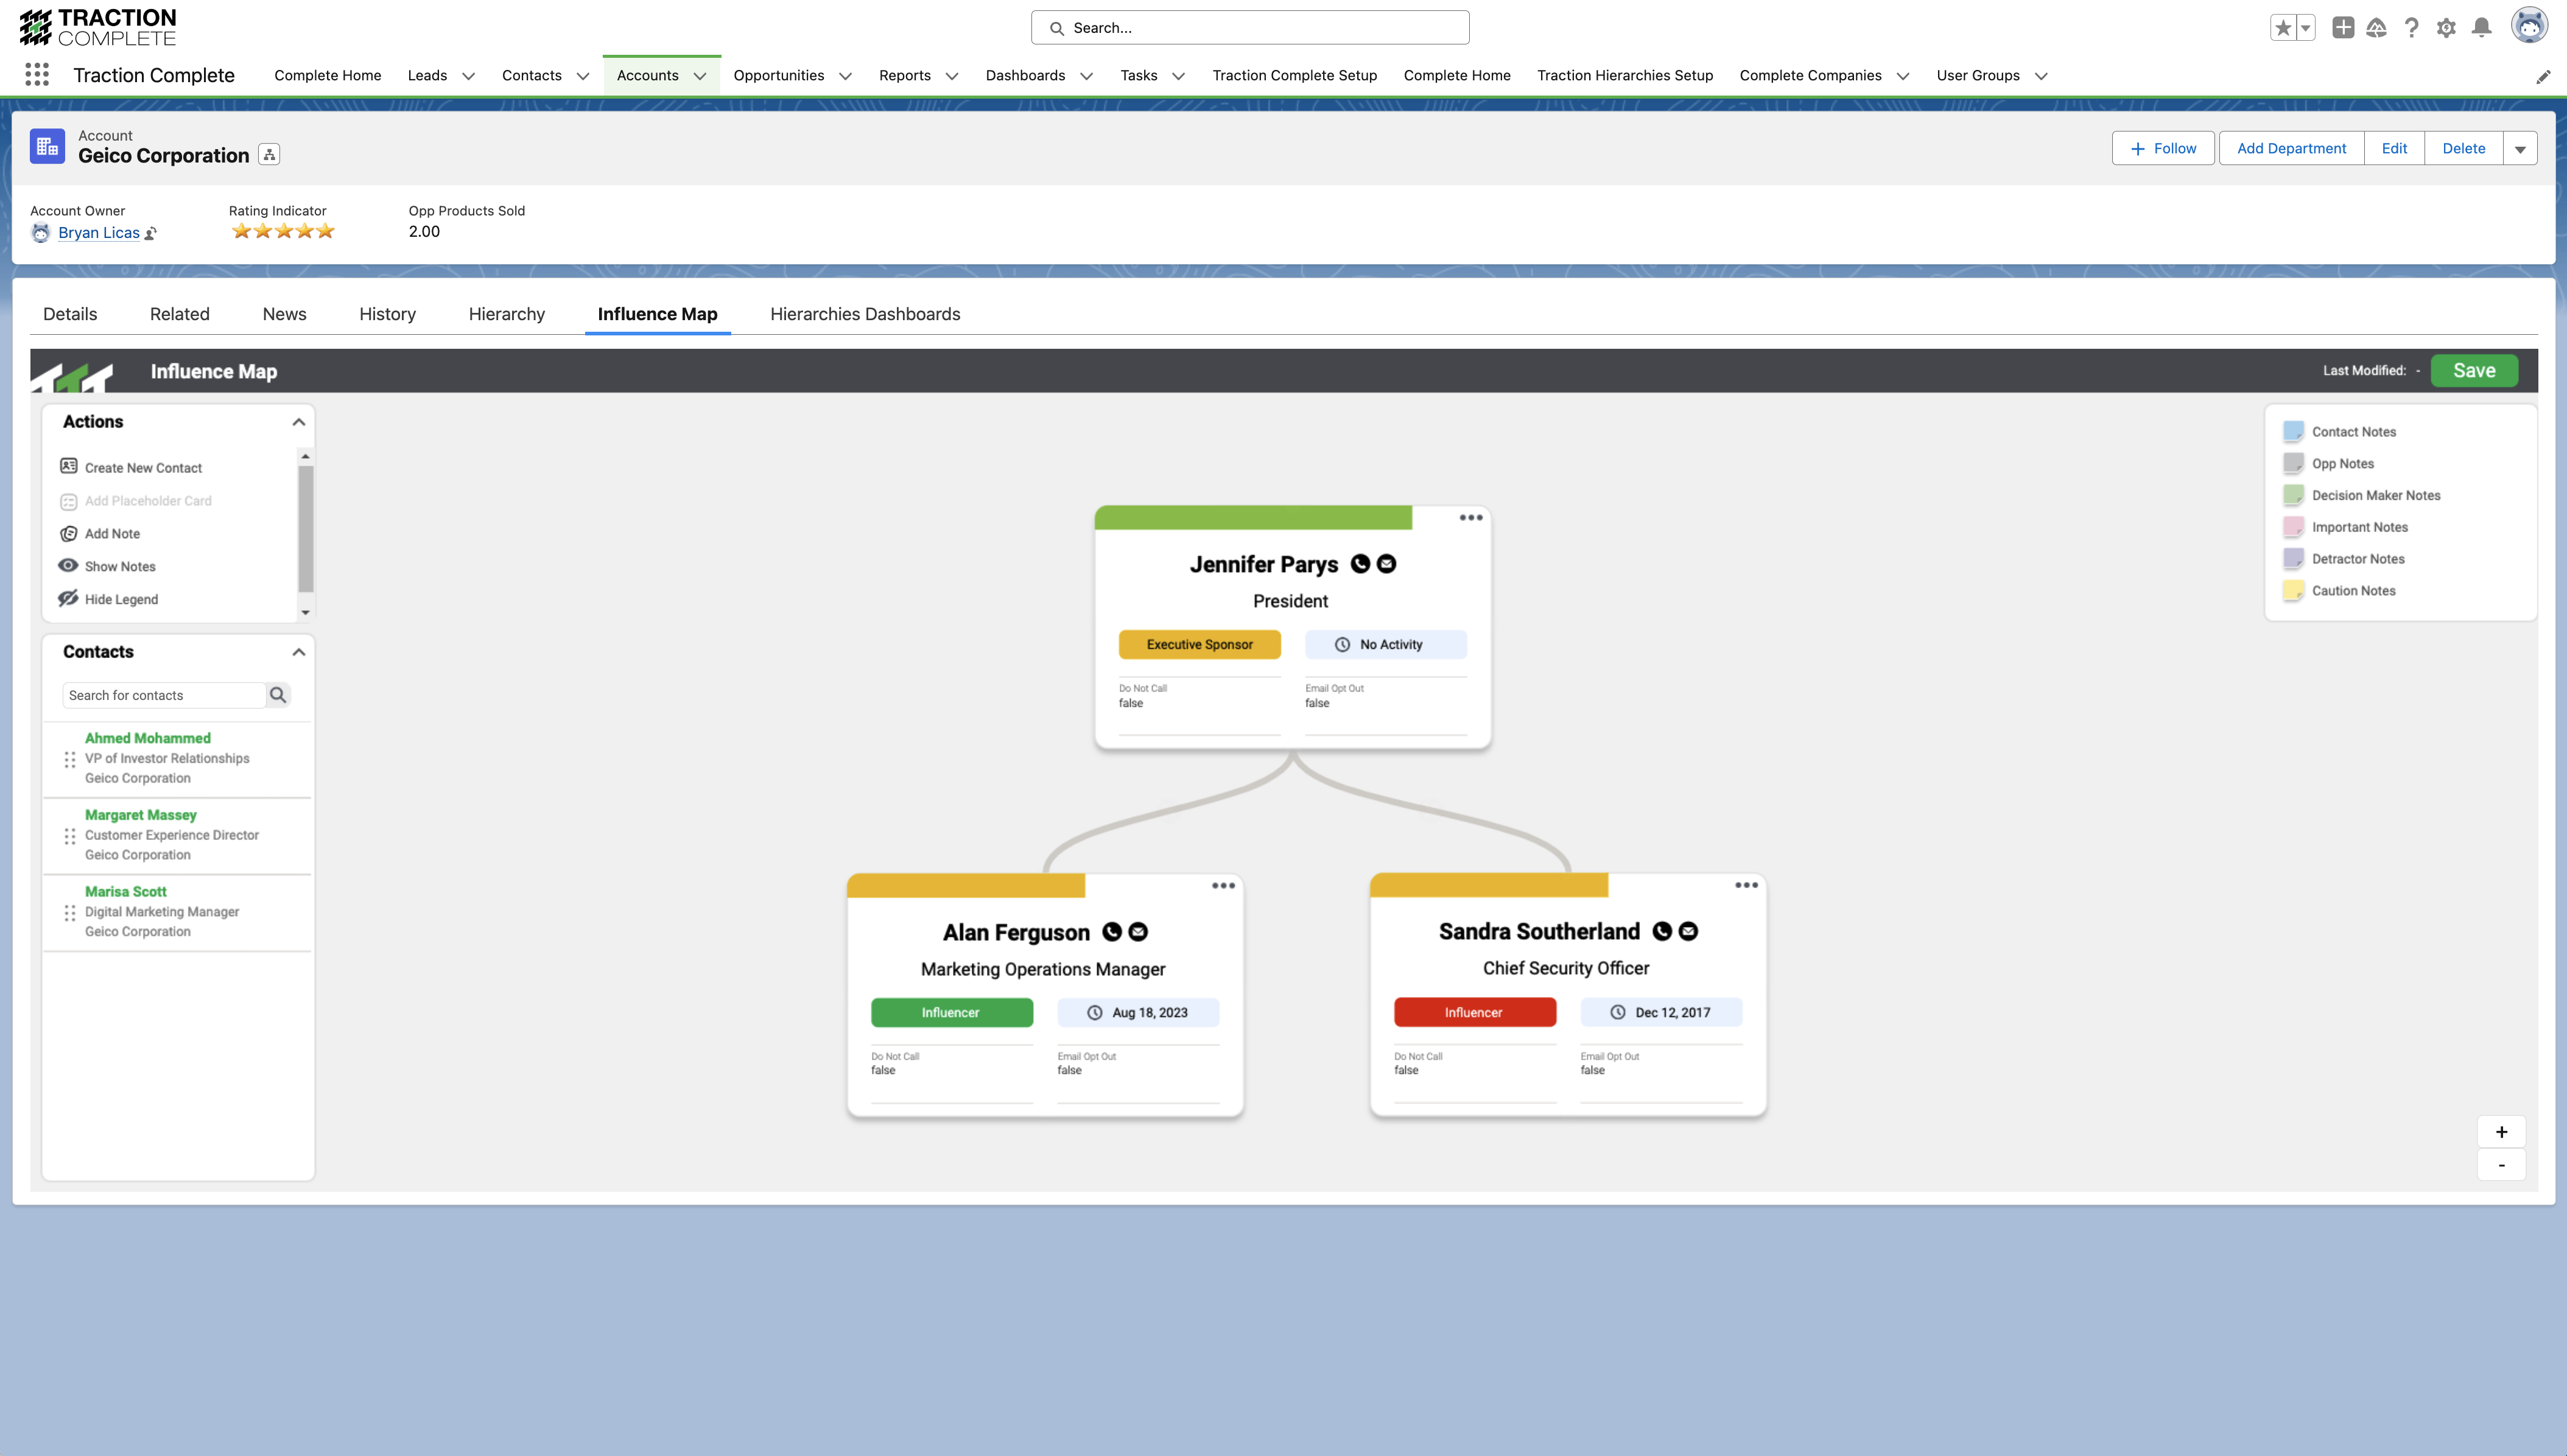The image size is (2567, 1456).
Task: Switch to the Hierarchy tab
Action: coord(506,314)
